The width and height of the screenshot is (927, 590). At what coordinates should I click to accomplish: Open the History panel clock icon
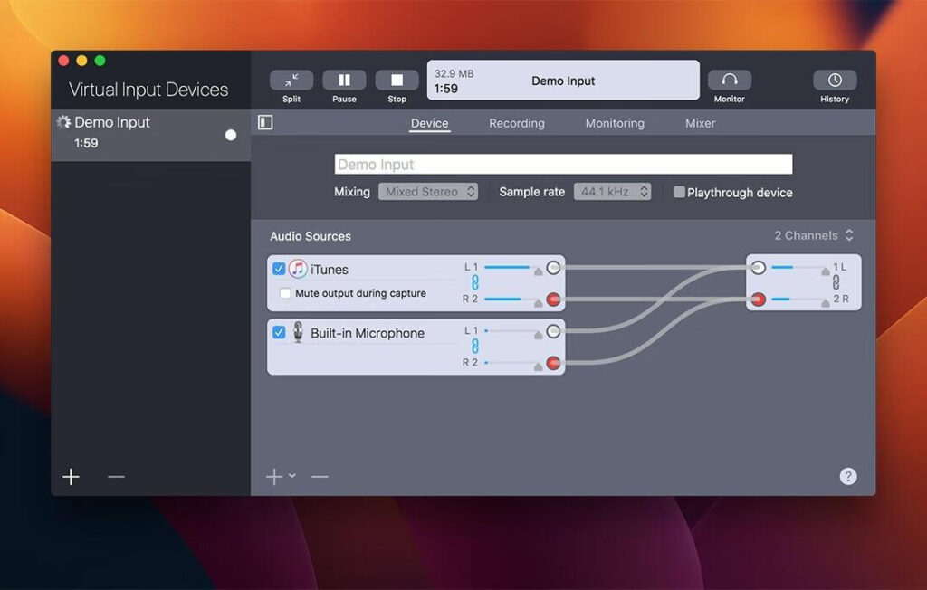click(x=834, y=80)
